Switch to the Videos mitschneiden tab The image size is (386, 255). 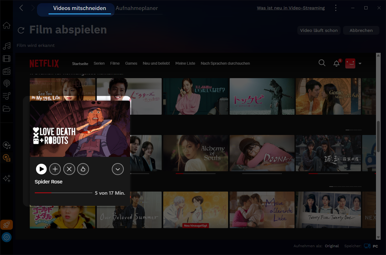[x=80, y=8]
